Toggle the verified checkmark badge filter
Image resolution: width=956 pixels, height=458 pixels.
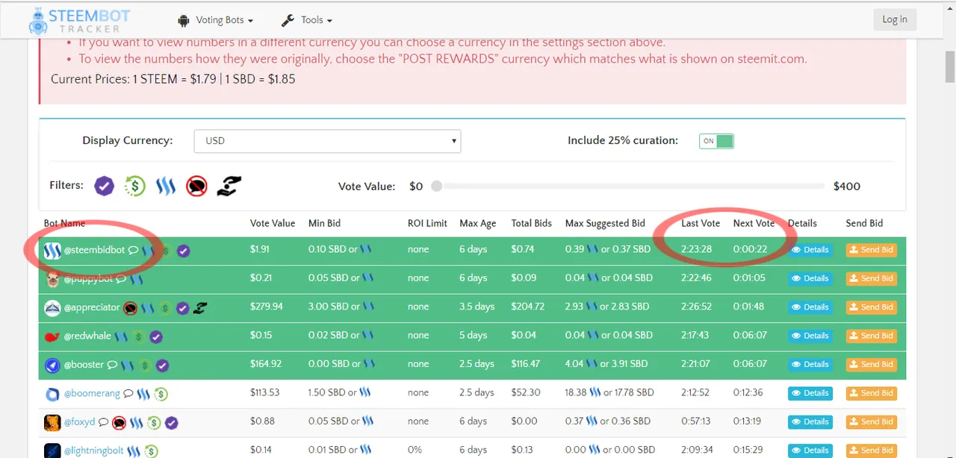coord(104,186)
